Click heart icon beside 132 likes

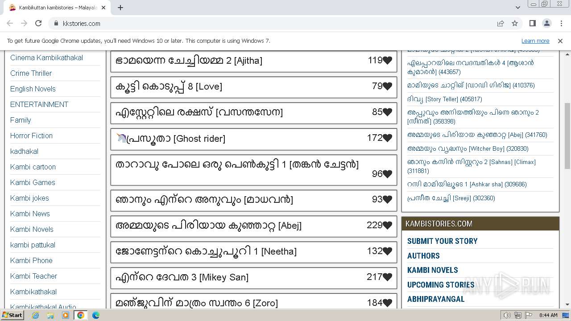pyautogui.click(x=387, y=251)
